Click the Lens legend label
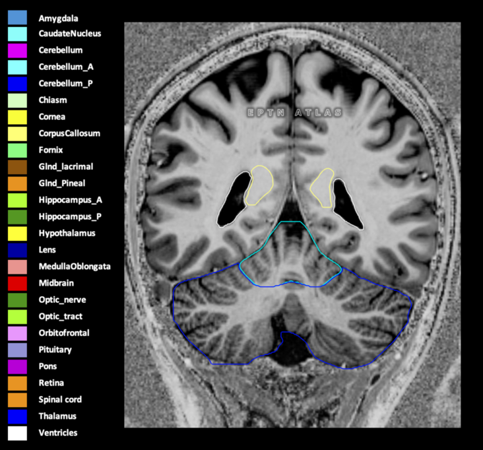The width and height of the screenshot is (483, 450). [47, 250]
